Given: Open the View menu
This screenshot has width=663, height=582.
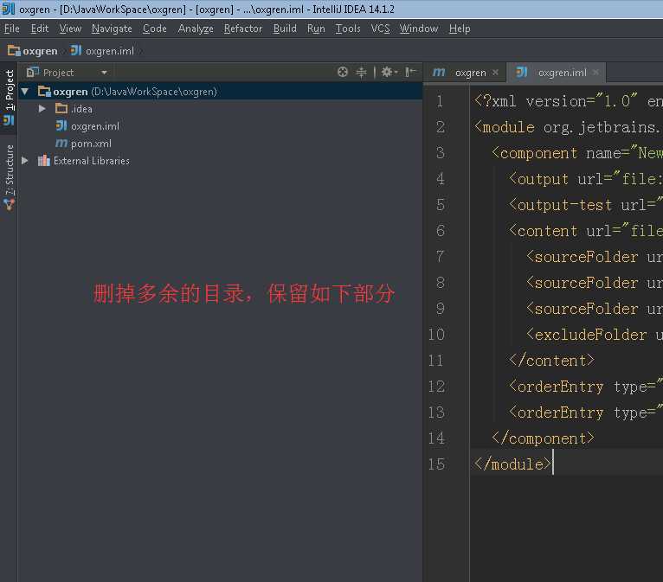Looking at the screenshot, I should pos(70,29).
